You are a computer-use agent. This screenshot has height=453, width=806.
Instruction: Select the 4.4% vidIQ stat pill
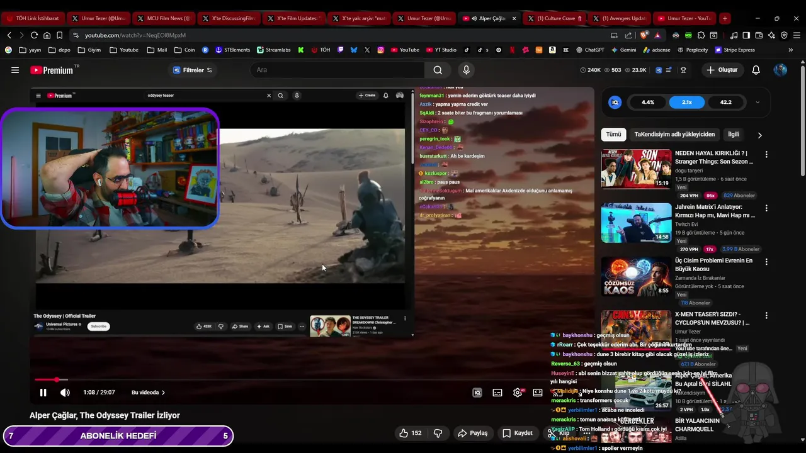coord(648,102)
